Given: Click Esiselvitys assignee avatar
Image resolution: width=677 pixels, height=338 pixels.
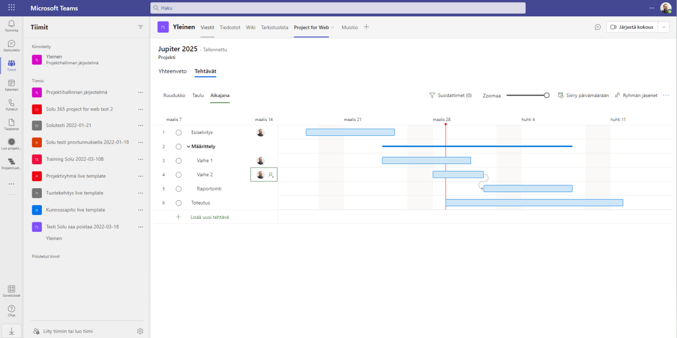Looking at the screenshot, I should (x=261, y=133).
